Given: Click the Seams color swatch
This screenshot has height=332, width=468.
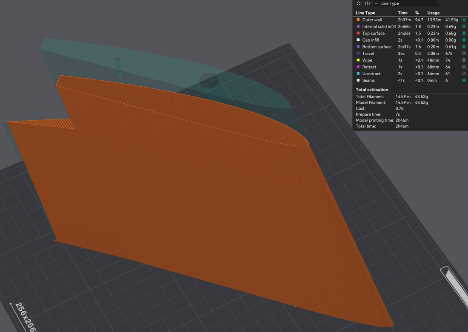Looking at the screenshot, I should pyautogui.click(x=358, y=80).
